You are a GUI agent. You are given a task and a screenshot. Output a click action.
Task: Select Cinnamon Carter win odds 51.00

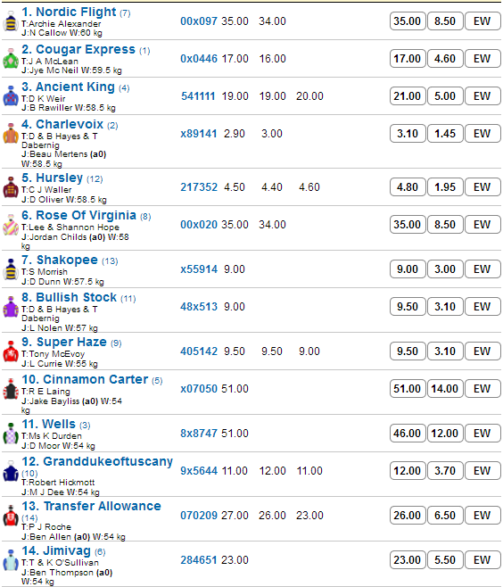pos(408,389)
